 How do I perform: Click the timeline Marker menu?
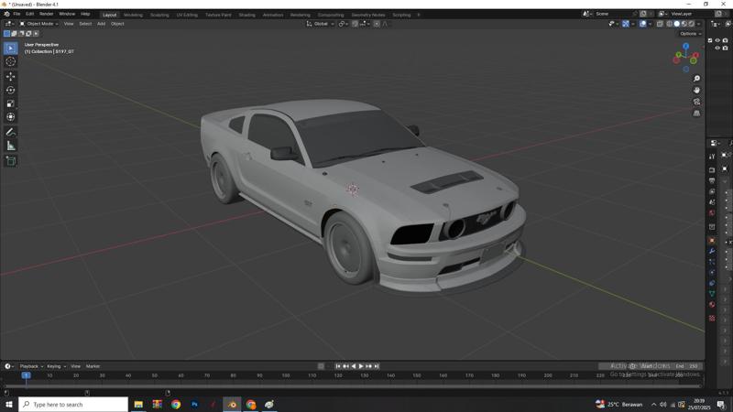[x=93, y=366]
